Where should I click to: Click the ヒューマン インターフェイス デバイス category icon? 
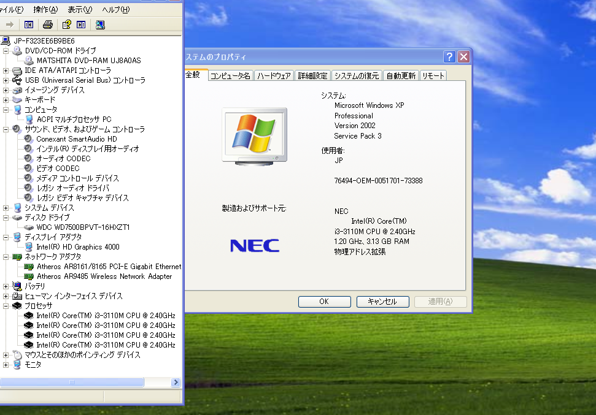coord(17,296)
